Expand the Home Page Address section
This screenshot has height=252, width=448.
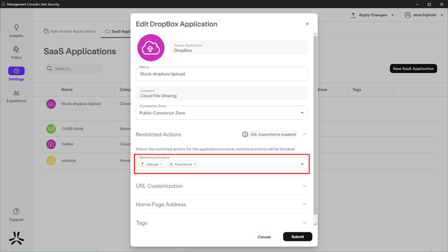tap(305, 204)
